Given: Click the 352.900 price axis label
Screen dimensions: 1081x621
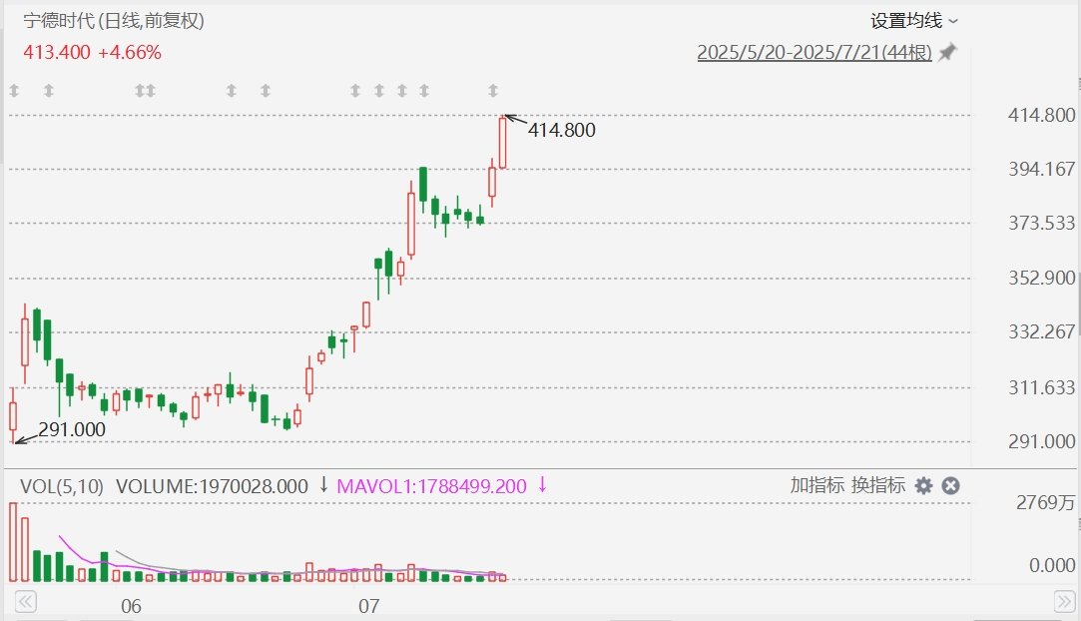Looking at the screenshot, I should point(1042,278).
